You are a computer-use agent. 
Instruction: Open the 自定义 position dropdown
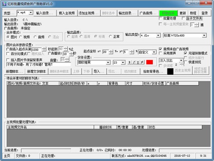pyautogui.click(x=154, y=52)
